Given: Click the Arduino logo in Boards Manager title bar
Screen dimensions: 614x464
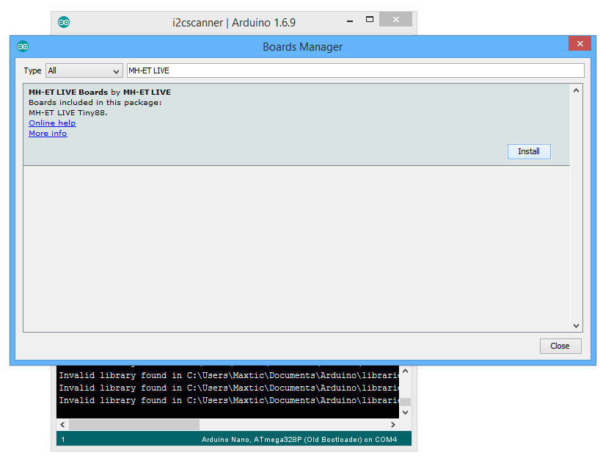Looking at the screenshot, I should coord(23,47).
